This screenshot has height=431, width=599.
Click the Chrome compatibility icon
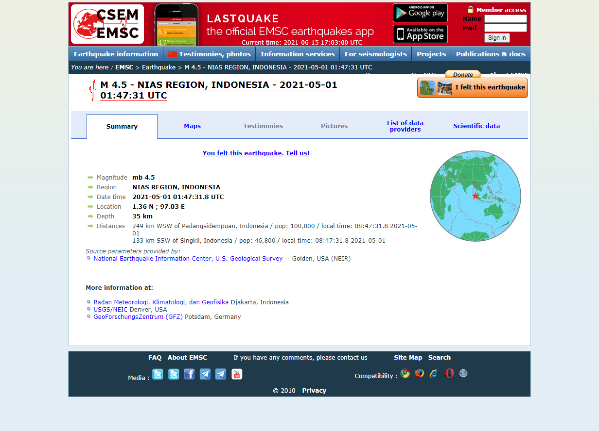[405, 373]
